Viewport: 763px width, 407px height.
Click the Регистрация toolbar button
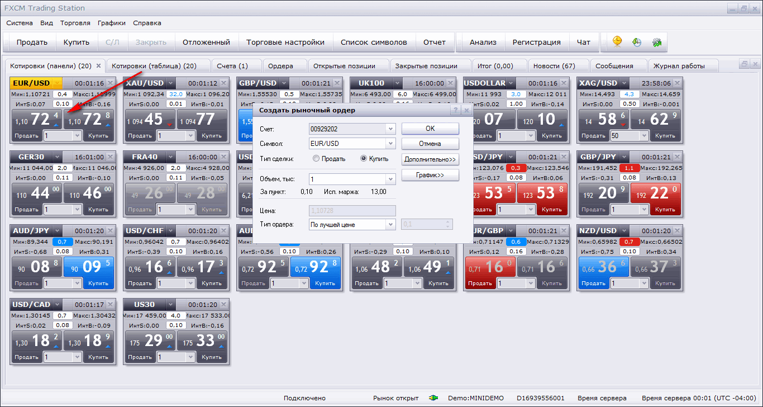pyautogui.click(x=537, y=42)
